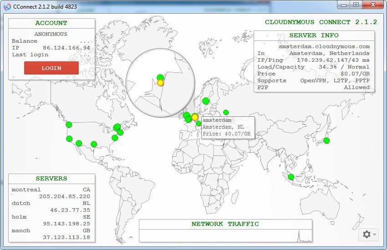Click the tooltip's Price: $0.07/GB line

(x=226, y=134)
